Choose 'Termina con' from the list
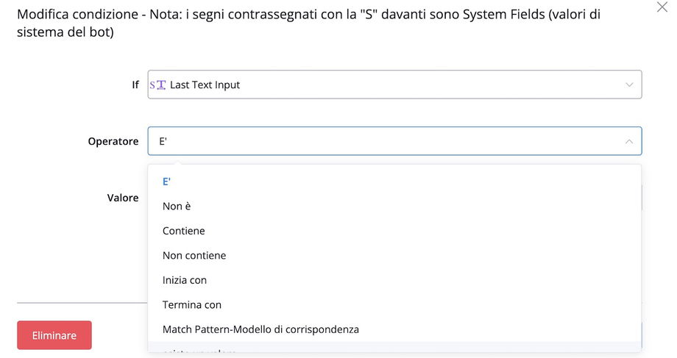The width and height of the screenshot is (677, 358). (192, 305)
